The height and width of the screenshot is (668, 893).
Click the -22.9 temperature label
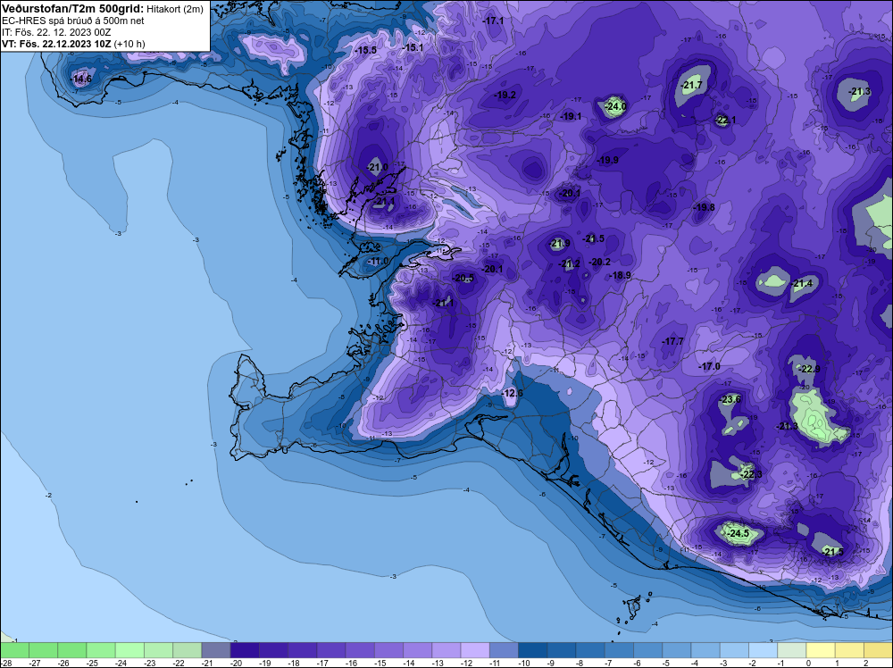point(809,369)
